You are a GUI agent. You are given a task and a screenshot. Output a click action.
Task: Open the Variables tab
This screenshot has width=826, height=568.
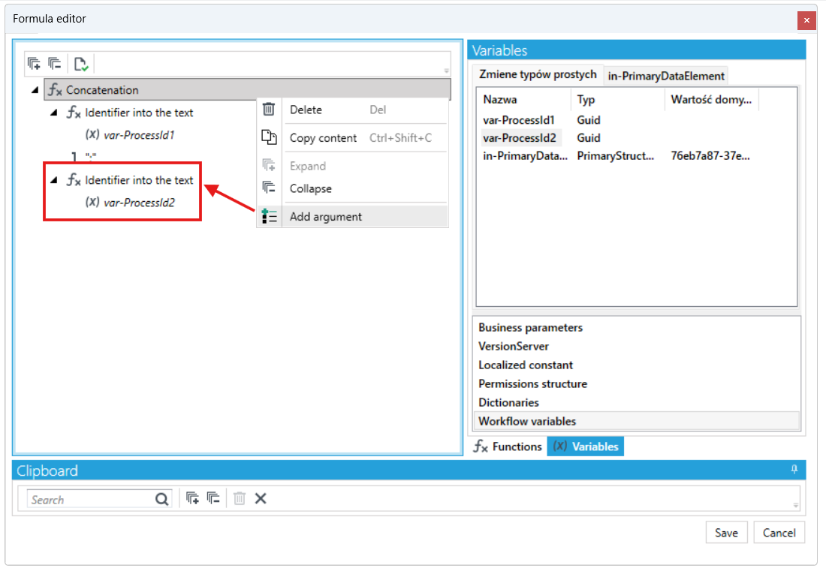tap(585, 446)
